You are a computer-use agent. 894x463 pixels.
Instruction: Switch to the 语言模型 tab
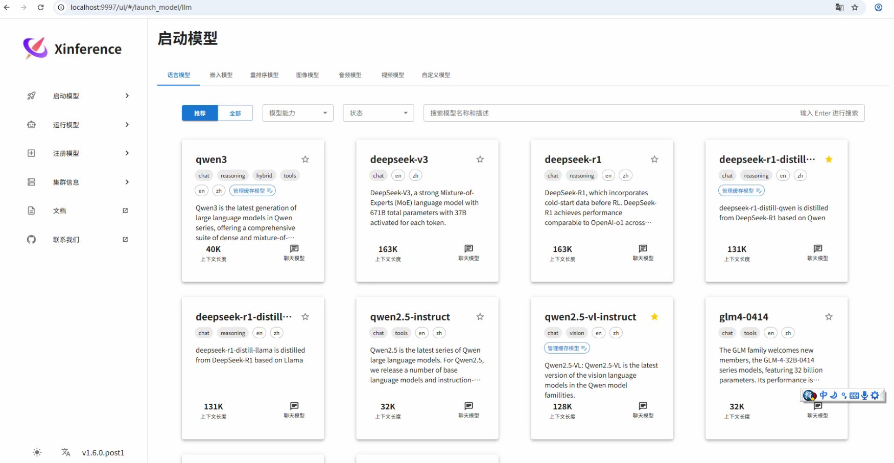[179, 75]
